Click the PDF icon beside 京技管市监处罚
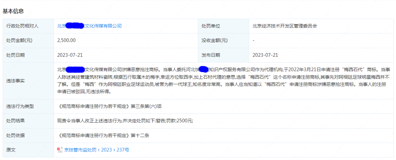 60,150
